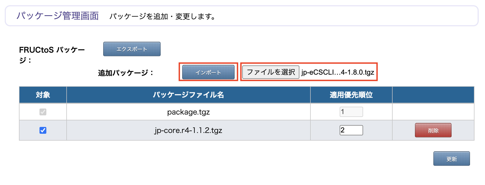
Task: Open the ファイルを選択 file chooser
Action: 270,72
